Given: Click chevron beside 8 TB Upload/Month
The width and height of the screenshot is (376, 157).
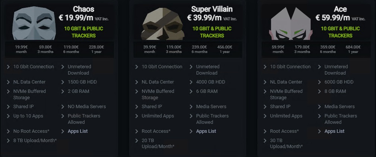Looking at the screenshot, I should 9,141.
